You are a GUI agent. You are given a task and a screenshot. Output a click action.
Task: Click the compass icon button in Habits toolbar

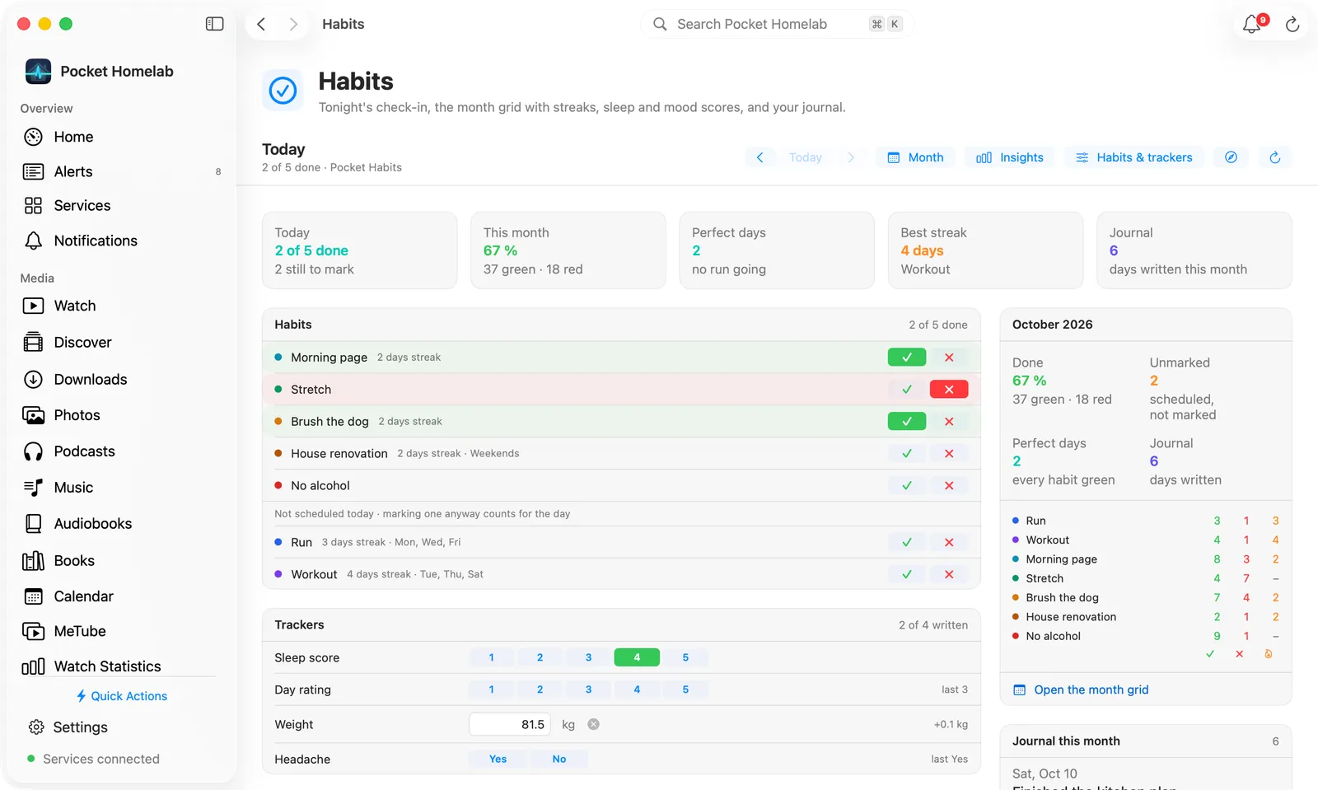click(x=1231, y=157)
